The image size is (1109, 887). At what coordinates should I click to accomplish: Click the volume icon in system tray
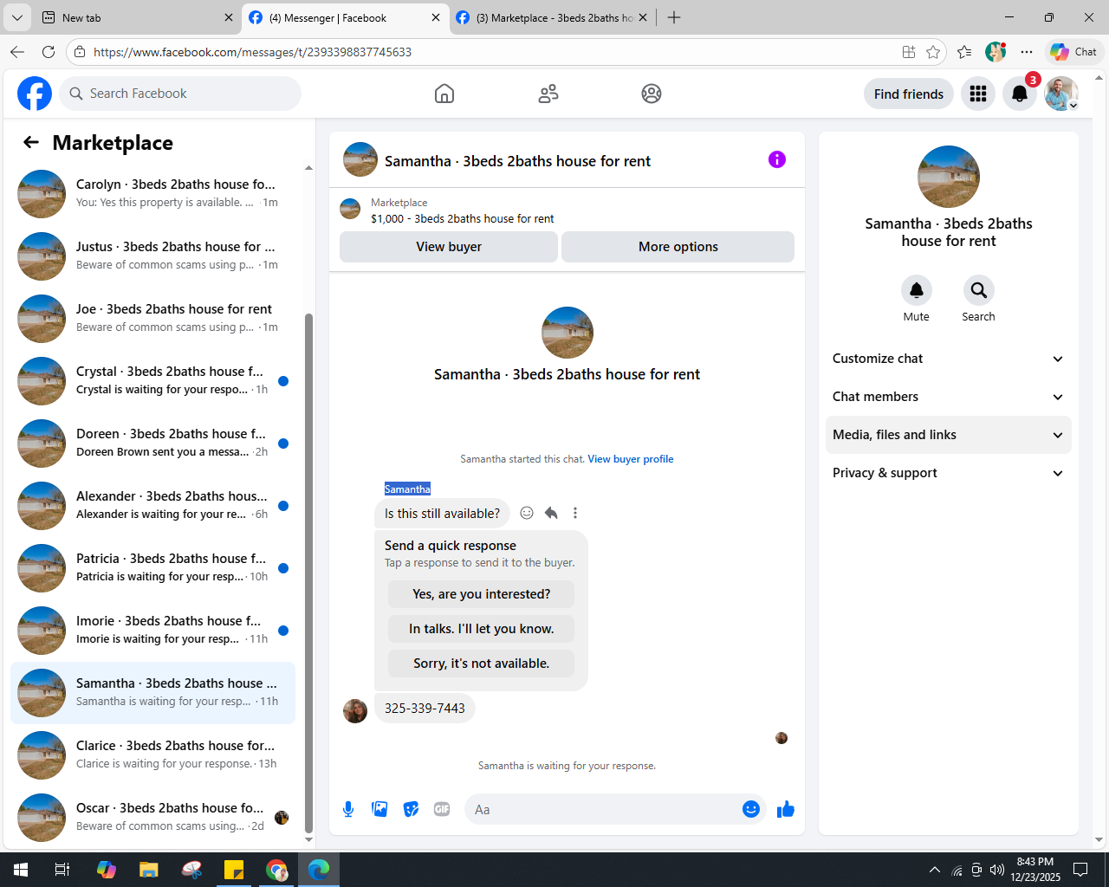point(997,870)
